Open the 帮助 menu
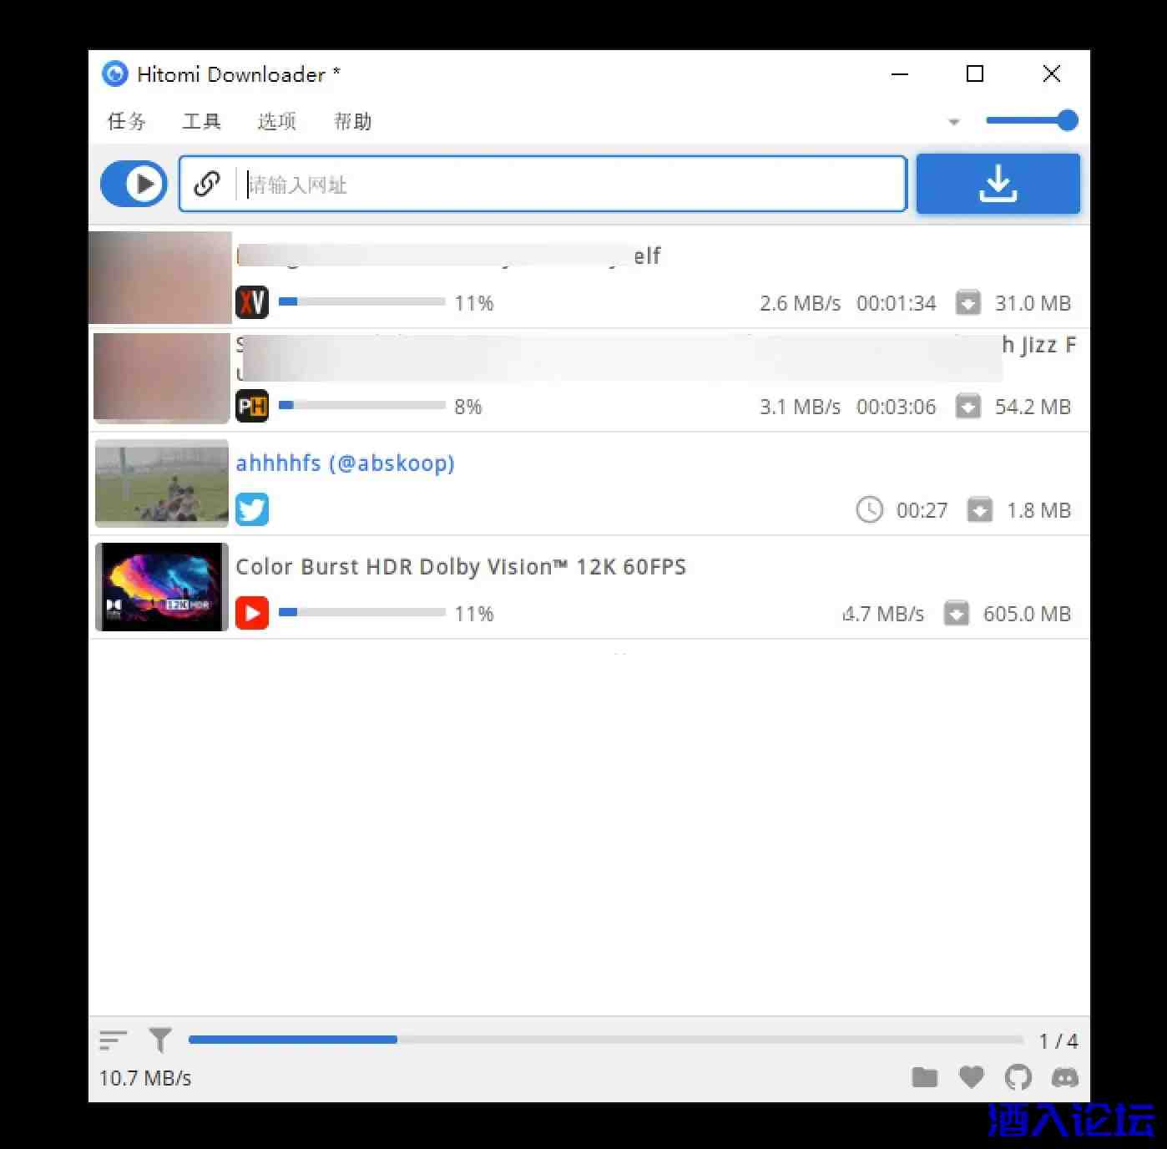Screen dimensions: 1167x1149 tap(352, 122)
